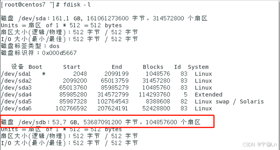This screenshot has width=280, height=150.
Task: Click the System column header
Action: pyautogui.click(x=198, y=67)
